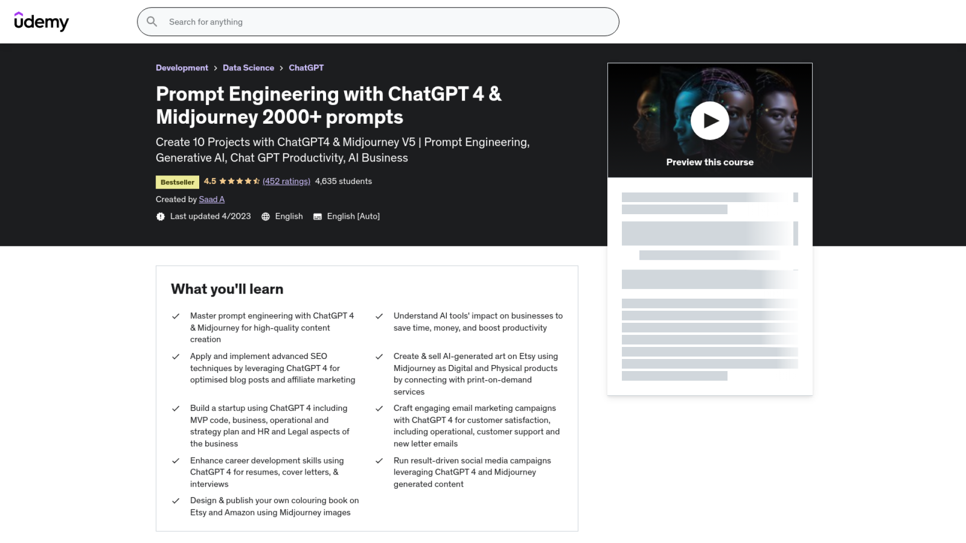
Task: Click the chevron after Development breadcrumb
Action: tap(215, 68)
